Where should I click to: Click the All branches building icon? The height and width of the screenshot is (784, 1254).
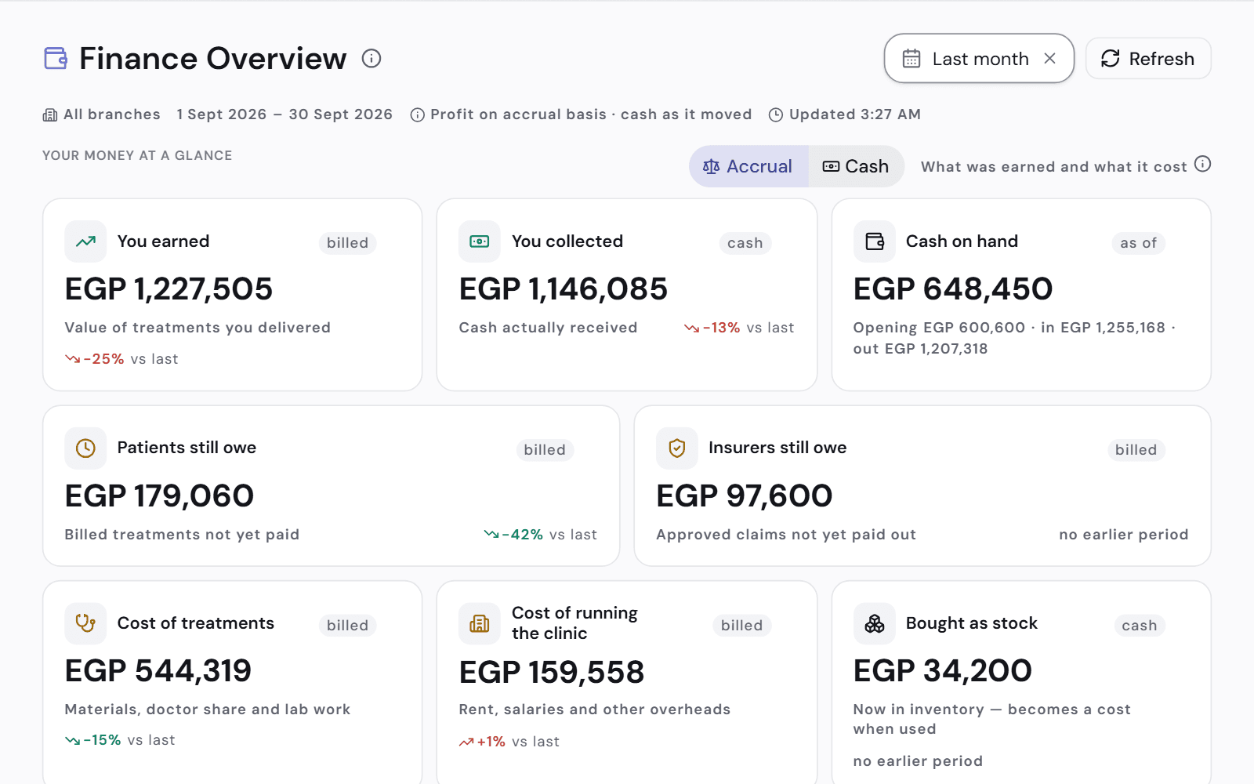pos(50,115)
